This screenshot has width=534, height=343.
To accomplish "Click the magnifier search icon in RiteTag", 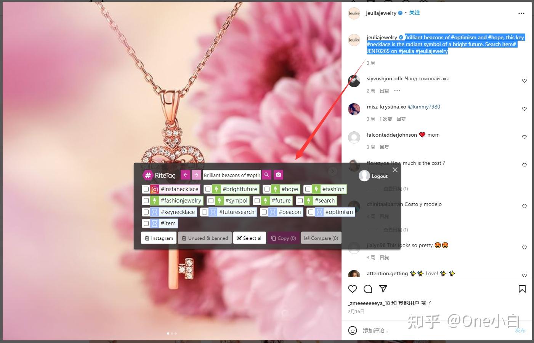I will tap(266, 175).
